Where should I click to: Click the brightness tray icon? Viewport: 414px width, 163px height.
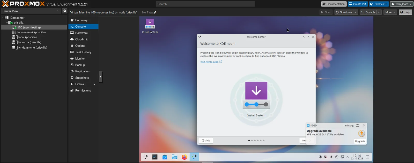pyautogui.click(x=331, y=157)
